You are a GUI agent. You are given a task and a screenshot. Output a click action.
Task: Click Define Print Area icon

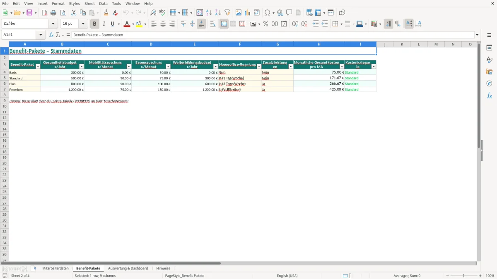click(309, 13)
